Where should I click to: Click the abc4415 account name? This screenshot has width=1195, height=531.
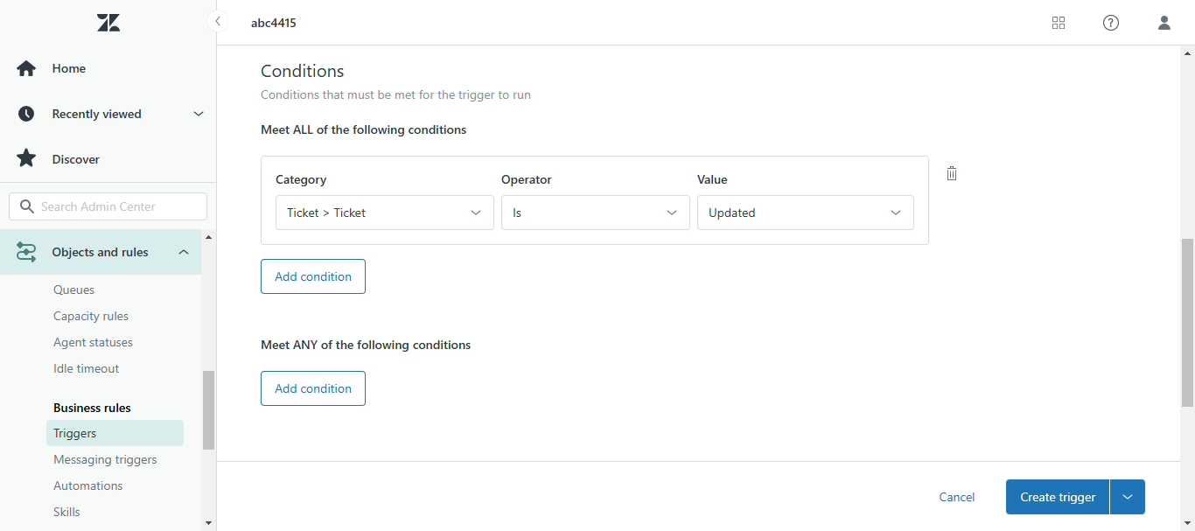(x=274, y=23)
